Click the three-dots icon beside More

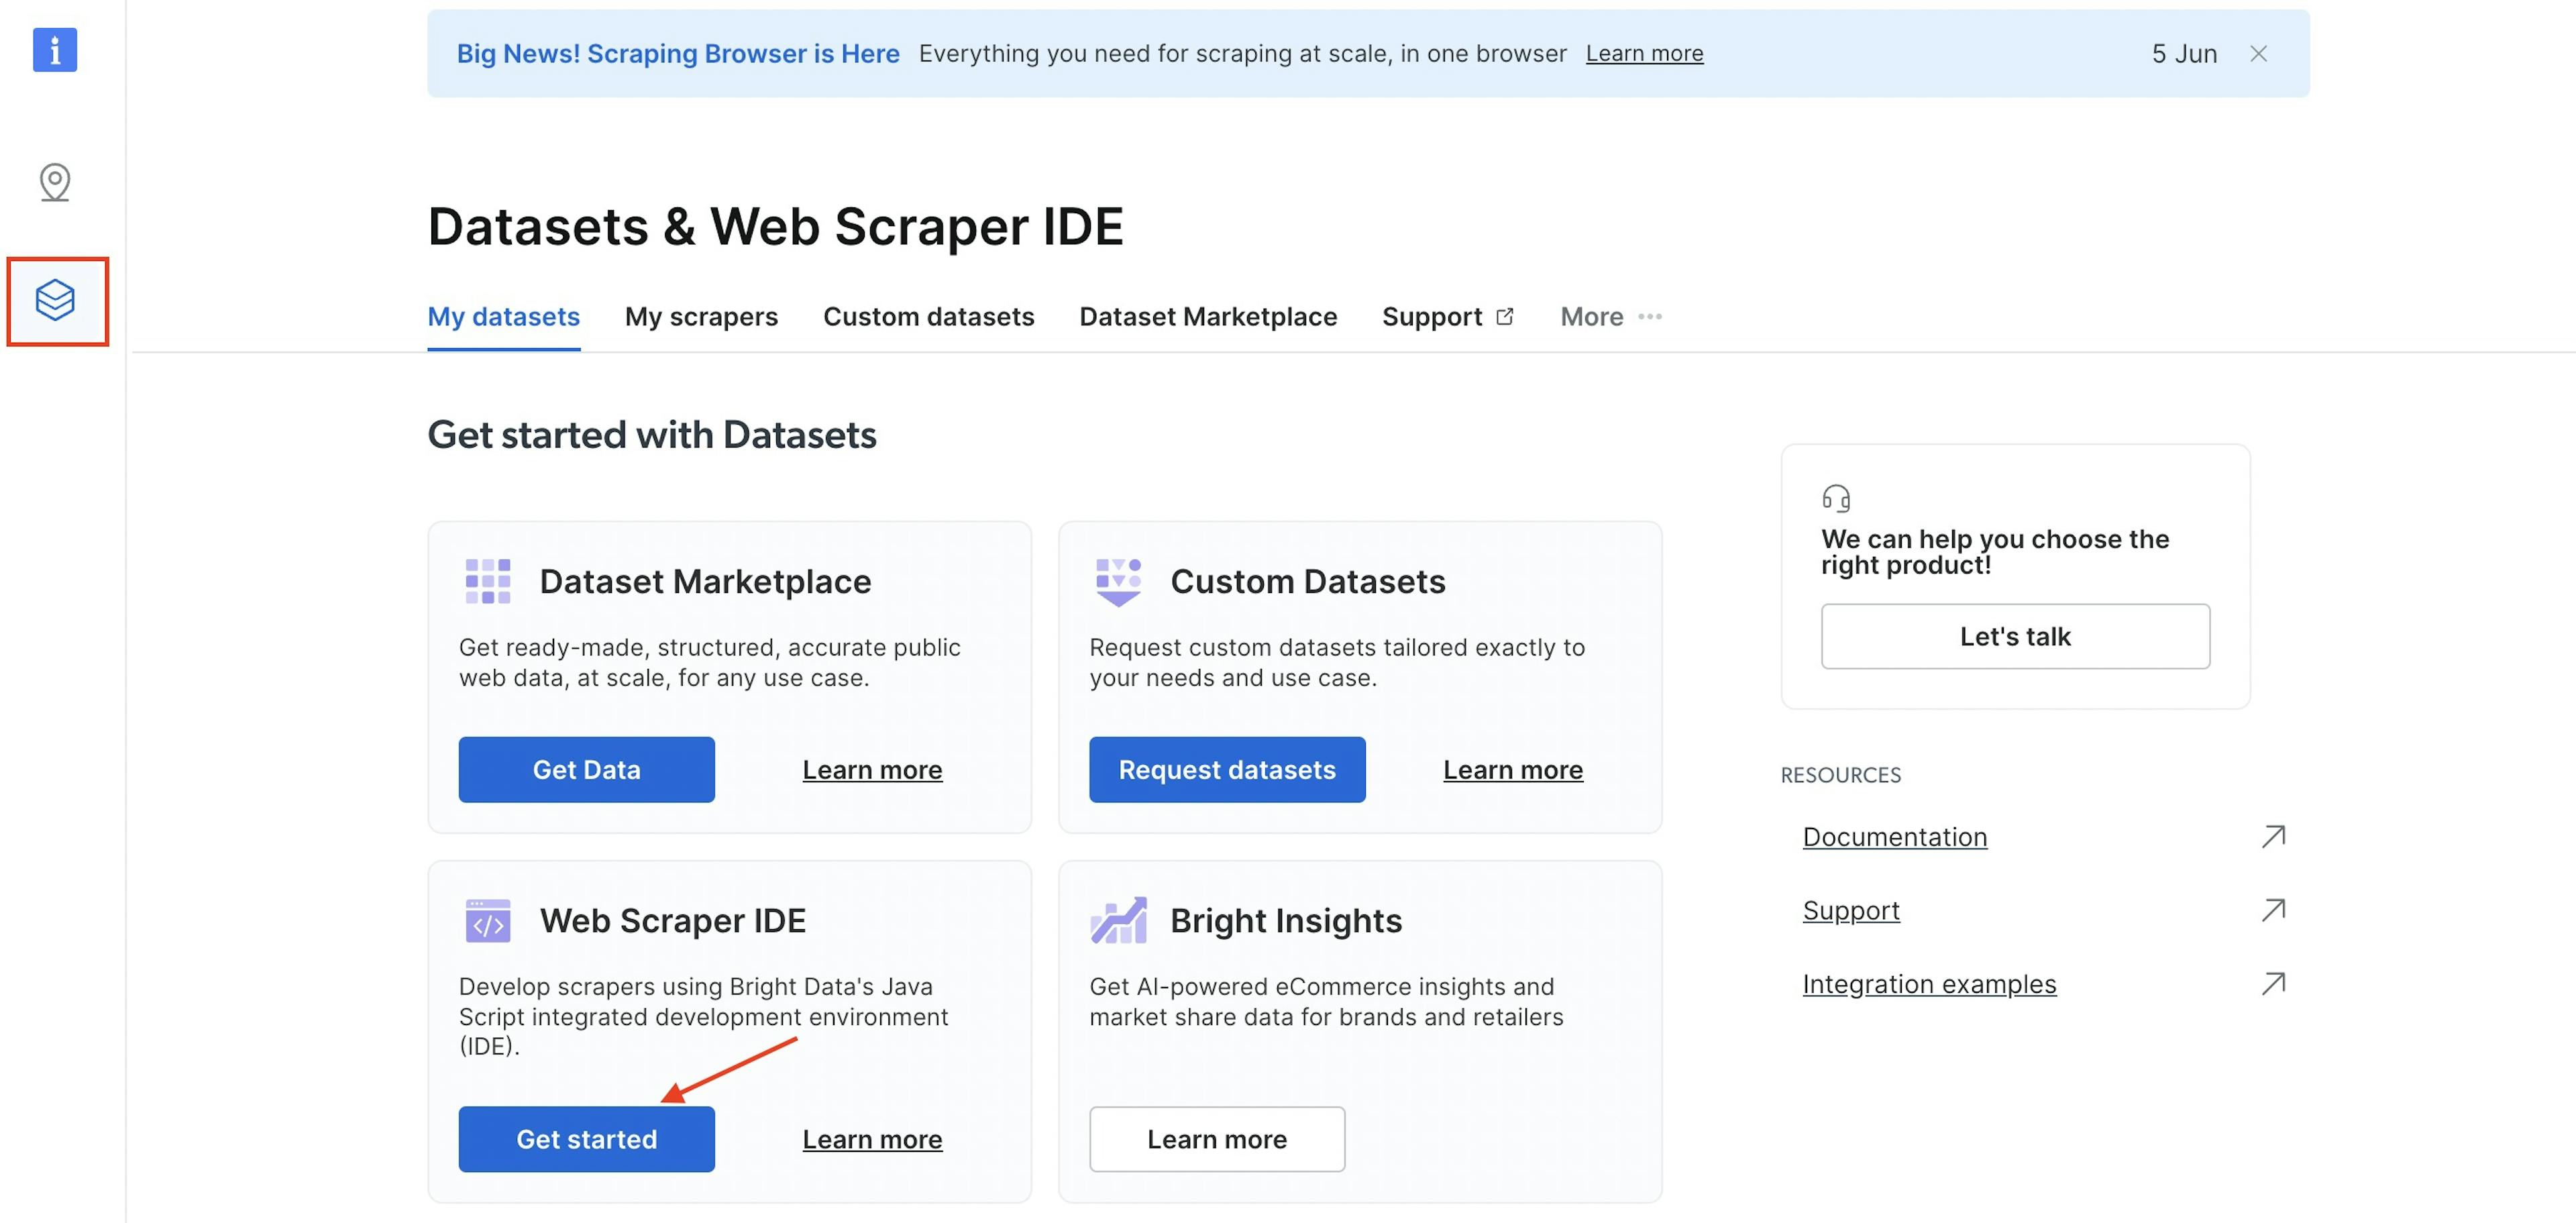point(1650,317)
